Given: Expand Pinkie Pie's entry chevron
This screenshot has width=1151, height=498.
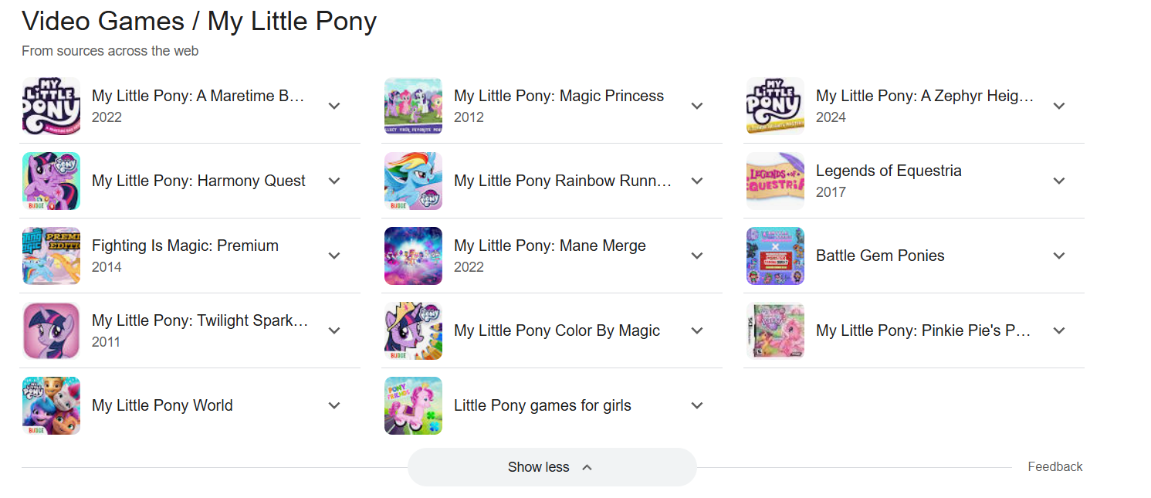Looking at the screenshot, I should tap(1059, 330).
